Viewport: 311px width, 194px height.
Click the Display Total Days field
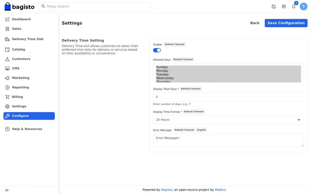[228, 97]
